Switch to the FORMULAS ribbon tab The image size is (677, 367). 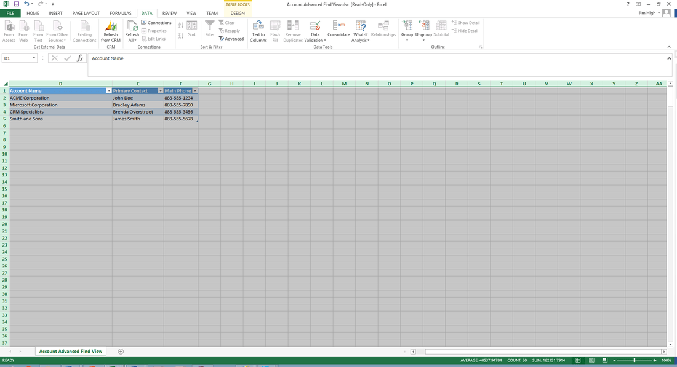(x=121, y=12)
